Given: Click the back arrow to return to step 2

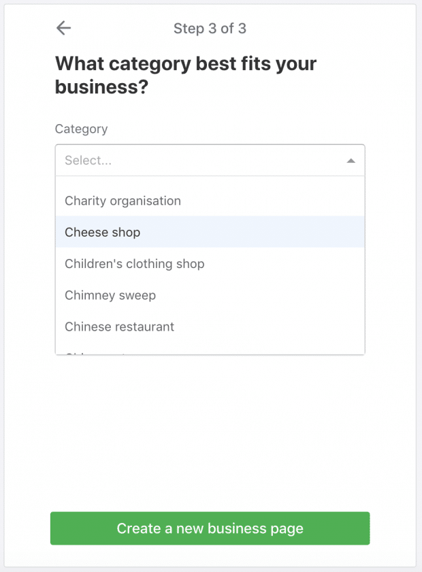Looking at the screenshot, I should [63, 28].
